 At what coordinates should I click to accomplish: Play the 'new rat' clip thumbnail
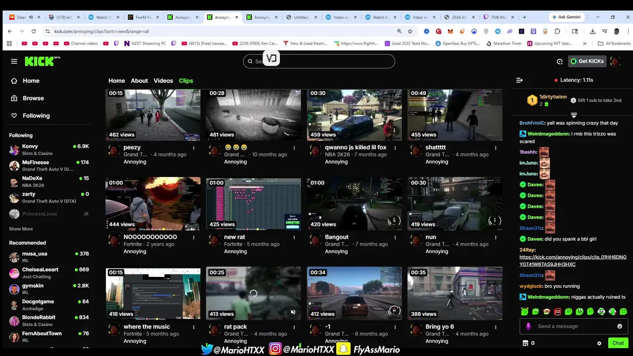click(253, 204)
